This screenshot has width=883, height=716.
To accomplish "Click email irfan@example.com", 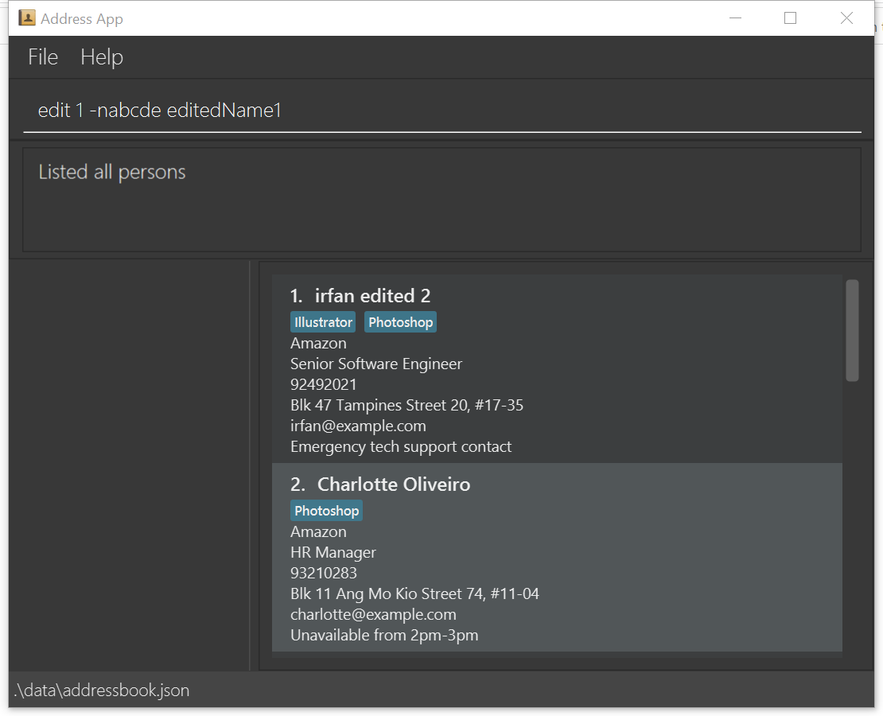I will [x=358, y=426].
